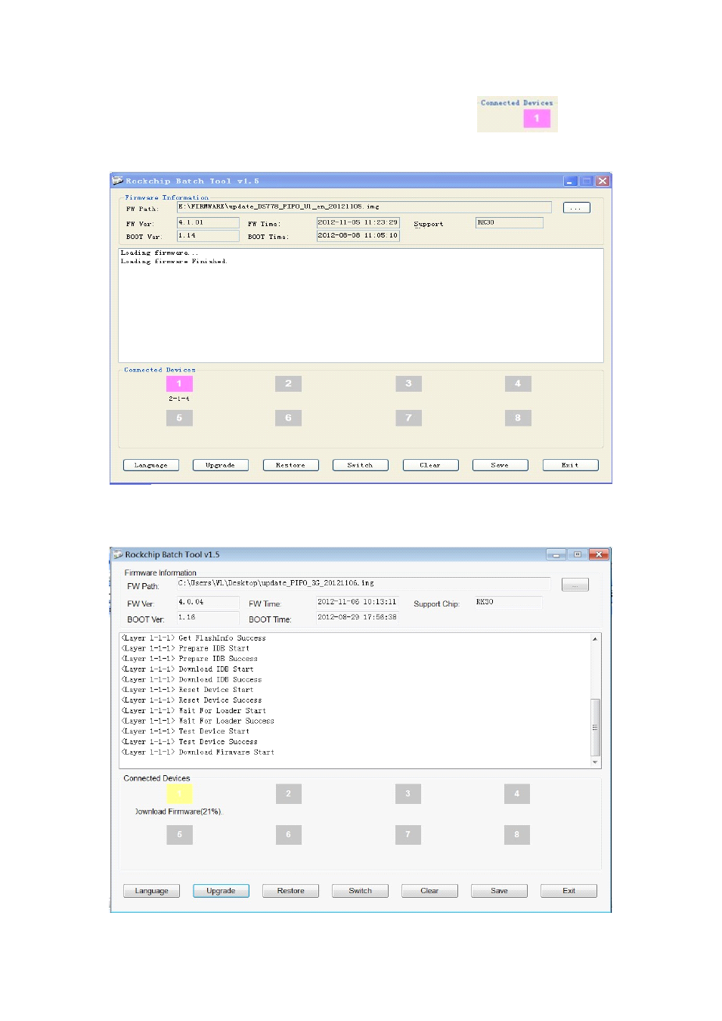This screenshot has height=1021, width=722.
Task: Click the title bar app icon of lower window
Action: coord(117,554)
